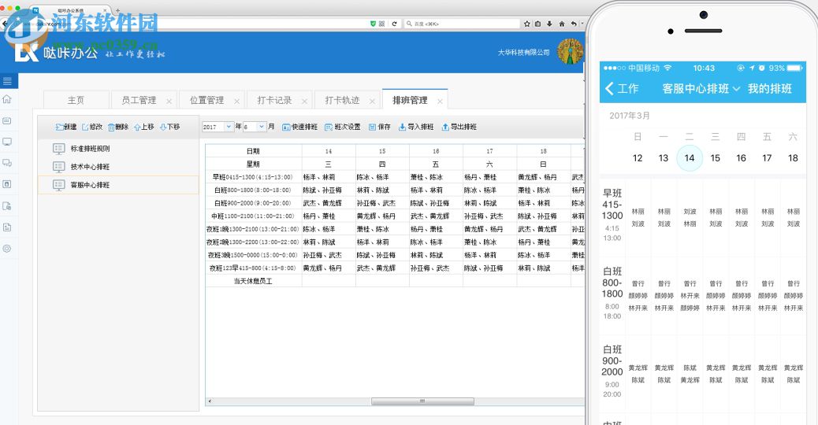Click 快速排班 quick schedule button
Screen dimensions: 818x425
coord(300,127)
